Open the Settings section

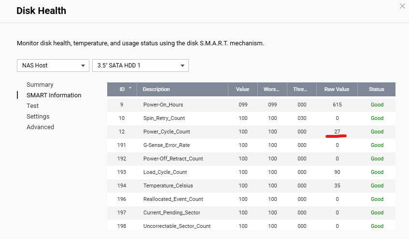click(x=38, y=116)
